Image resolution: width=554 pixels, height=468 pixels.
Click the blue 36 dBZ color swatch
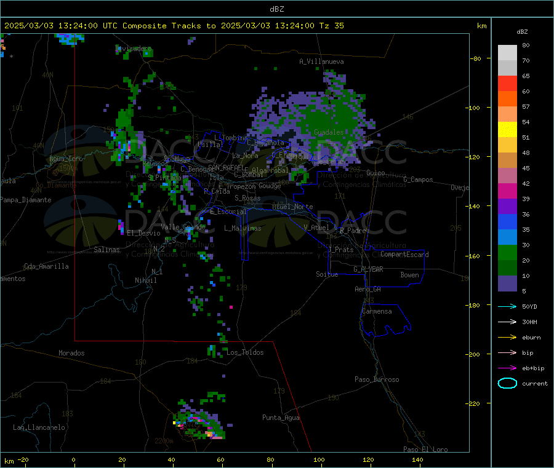point(507,221)
